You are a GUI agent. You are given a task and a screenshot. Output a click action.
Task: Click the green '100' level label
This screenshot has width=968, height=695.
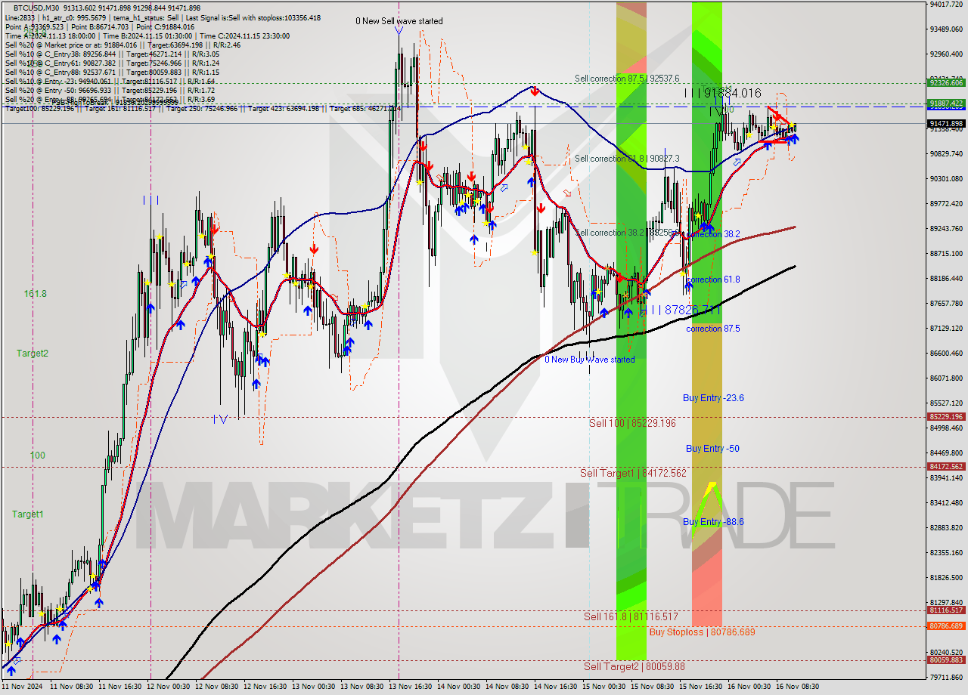pyautogui.click(x=38, y=456)
